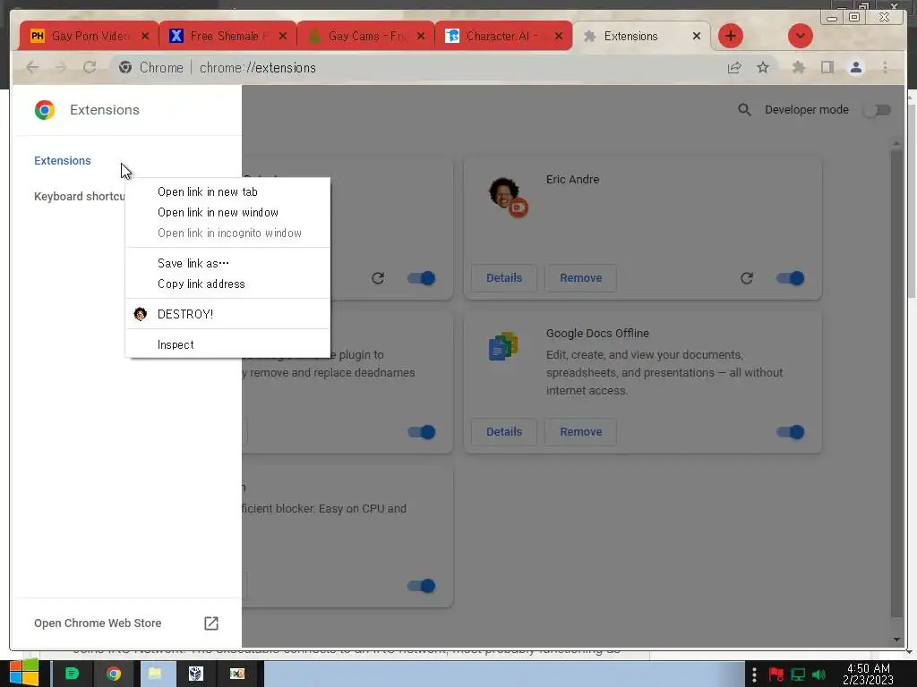
Task: Open Chrome Web Store link
Action: click(98, 623)
